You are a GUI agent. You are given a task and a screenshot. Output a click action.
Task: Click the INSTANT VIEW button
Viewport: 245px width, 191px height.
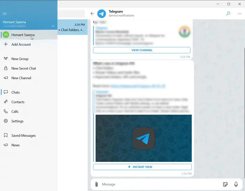click(142, 167)
